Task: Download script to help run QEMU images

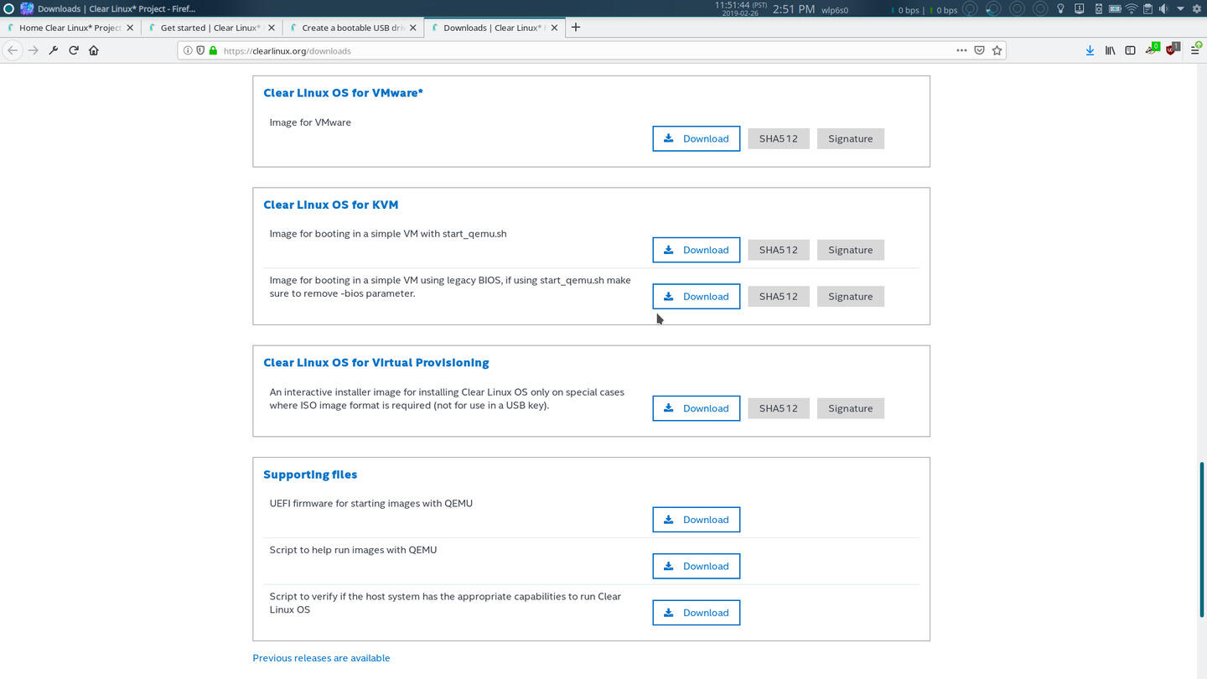Action: [x=696, y=566]
